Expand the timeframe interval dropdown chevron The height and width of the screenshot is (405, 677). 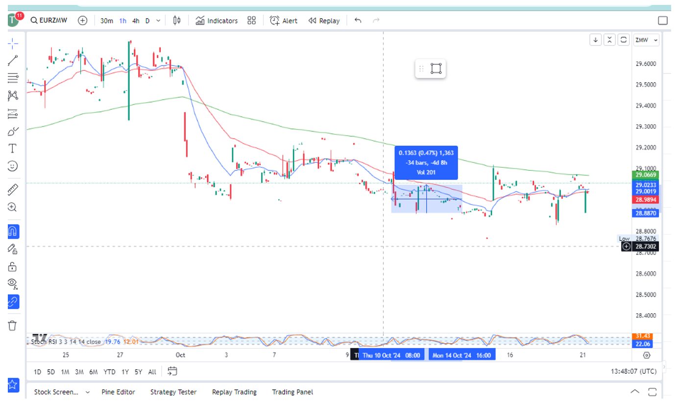tap(158, 21)
